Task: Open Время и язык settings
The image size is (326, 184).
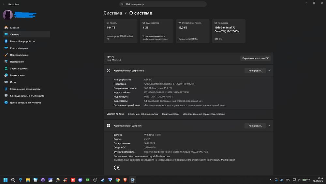Action: [x=26, y=75]
